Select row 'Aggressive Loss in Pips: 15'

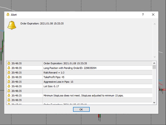point(79,82)
